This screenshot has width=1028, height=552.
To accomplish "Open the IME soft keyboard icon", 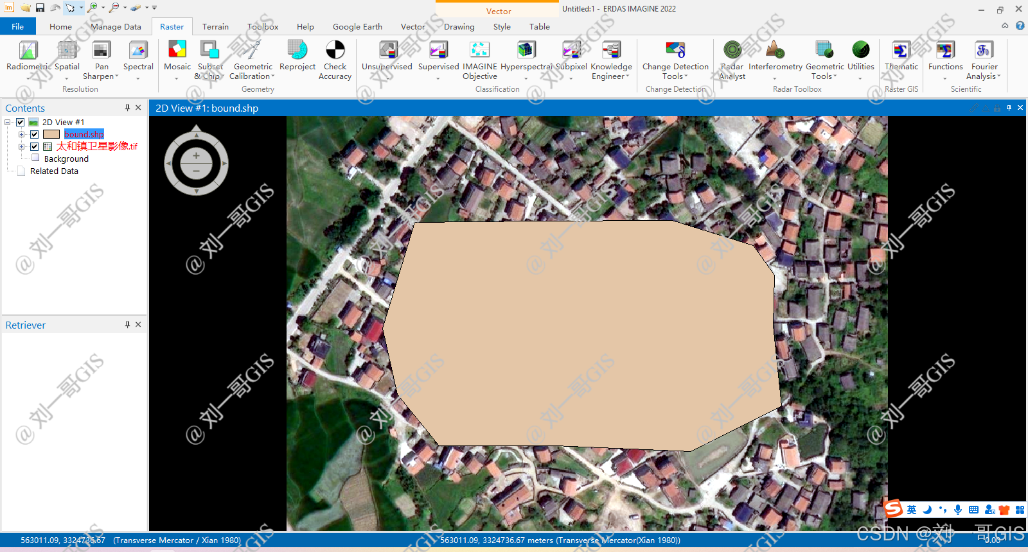I will tap(973, 510).
